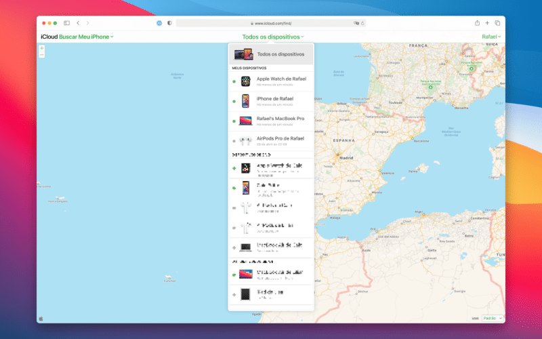
Task: Click the iPhone de Rafael phone icon
Action: pyautogui.click(x=245, y=101)
